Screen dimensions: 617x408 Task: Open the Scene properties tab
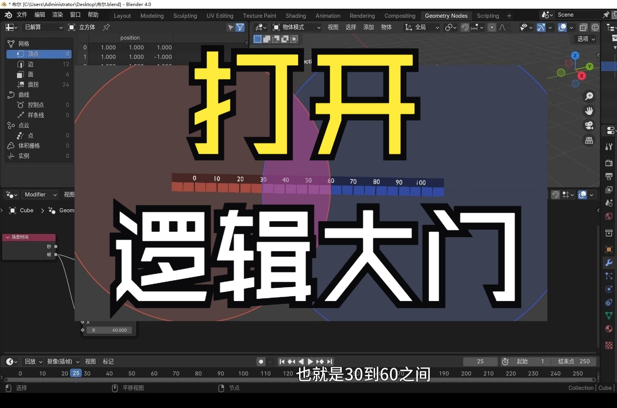click(609, 203)
